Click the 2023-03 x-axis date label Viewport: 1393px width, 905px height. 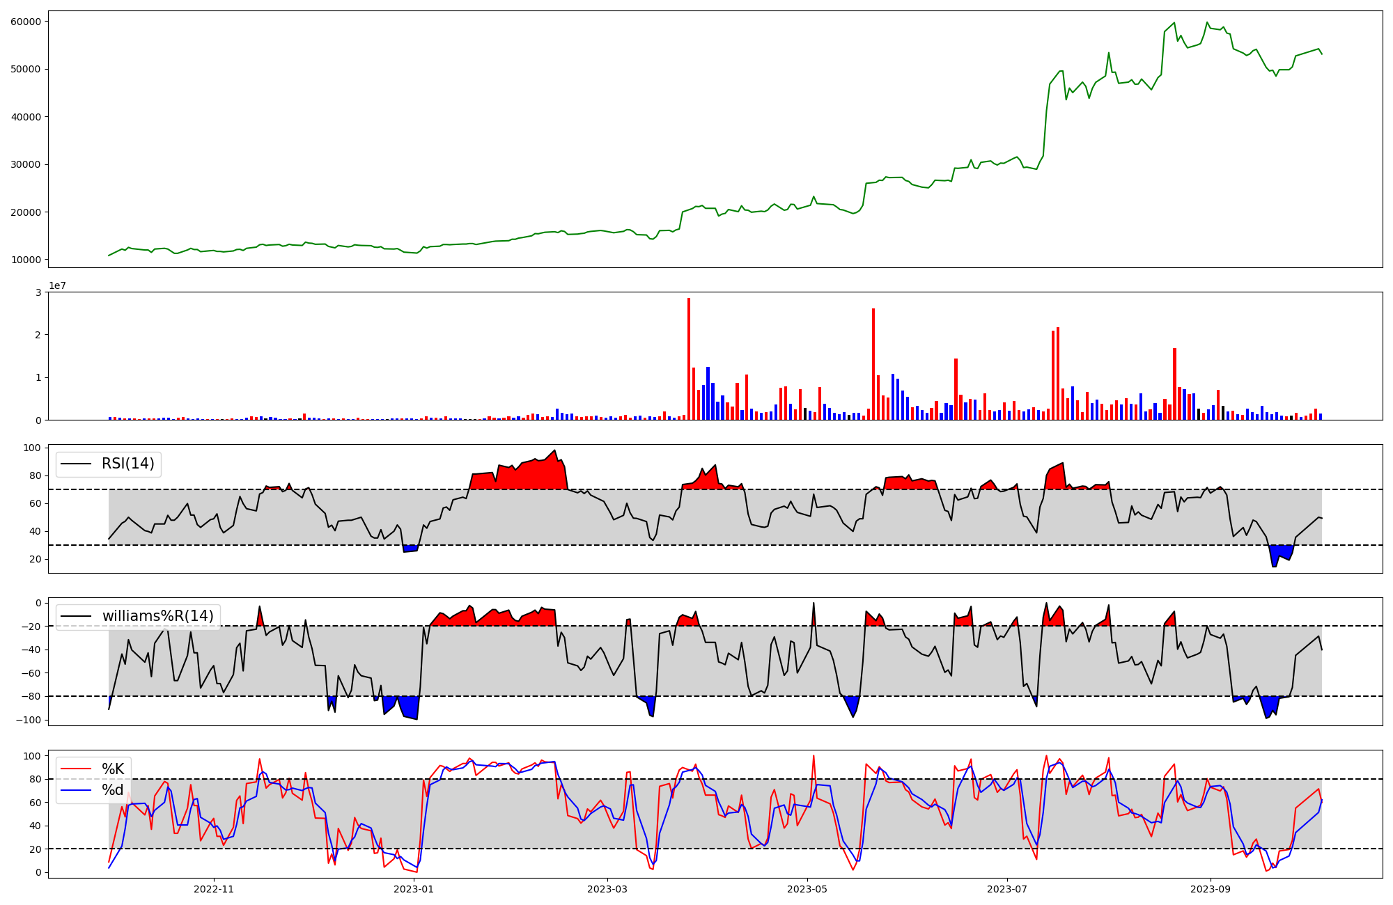coord(607,889)
